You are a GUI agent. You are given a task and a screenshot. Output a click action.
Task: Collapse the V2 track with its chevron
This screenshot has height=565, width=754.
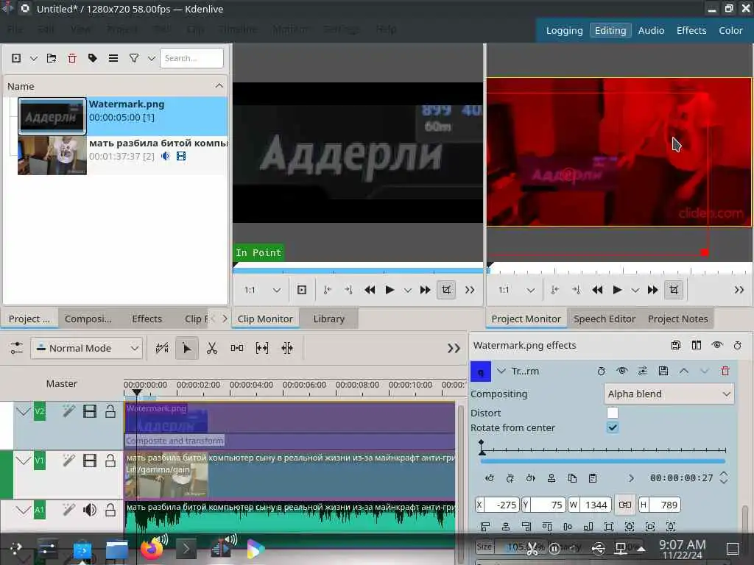[x=23, y=411]
